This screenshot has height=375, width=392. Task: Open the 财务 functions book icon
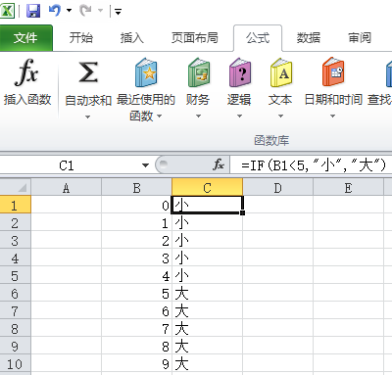[198, 72]
